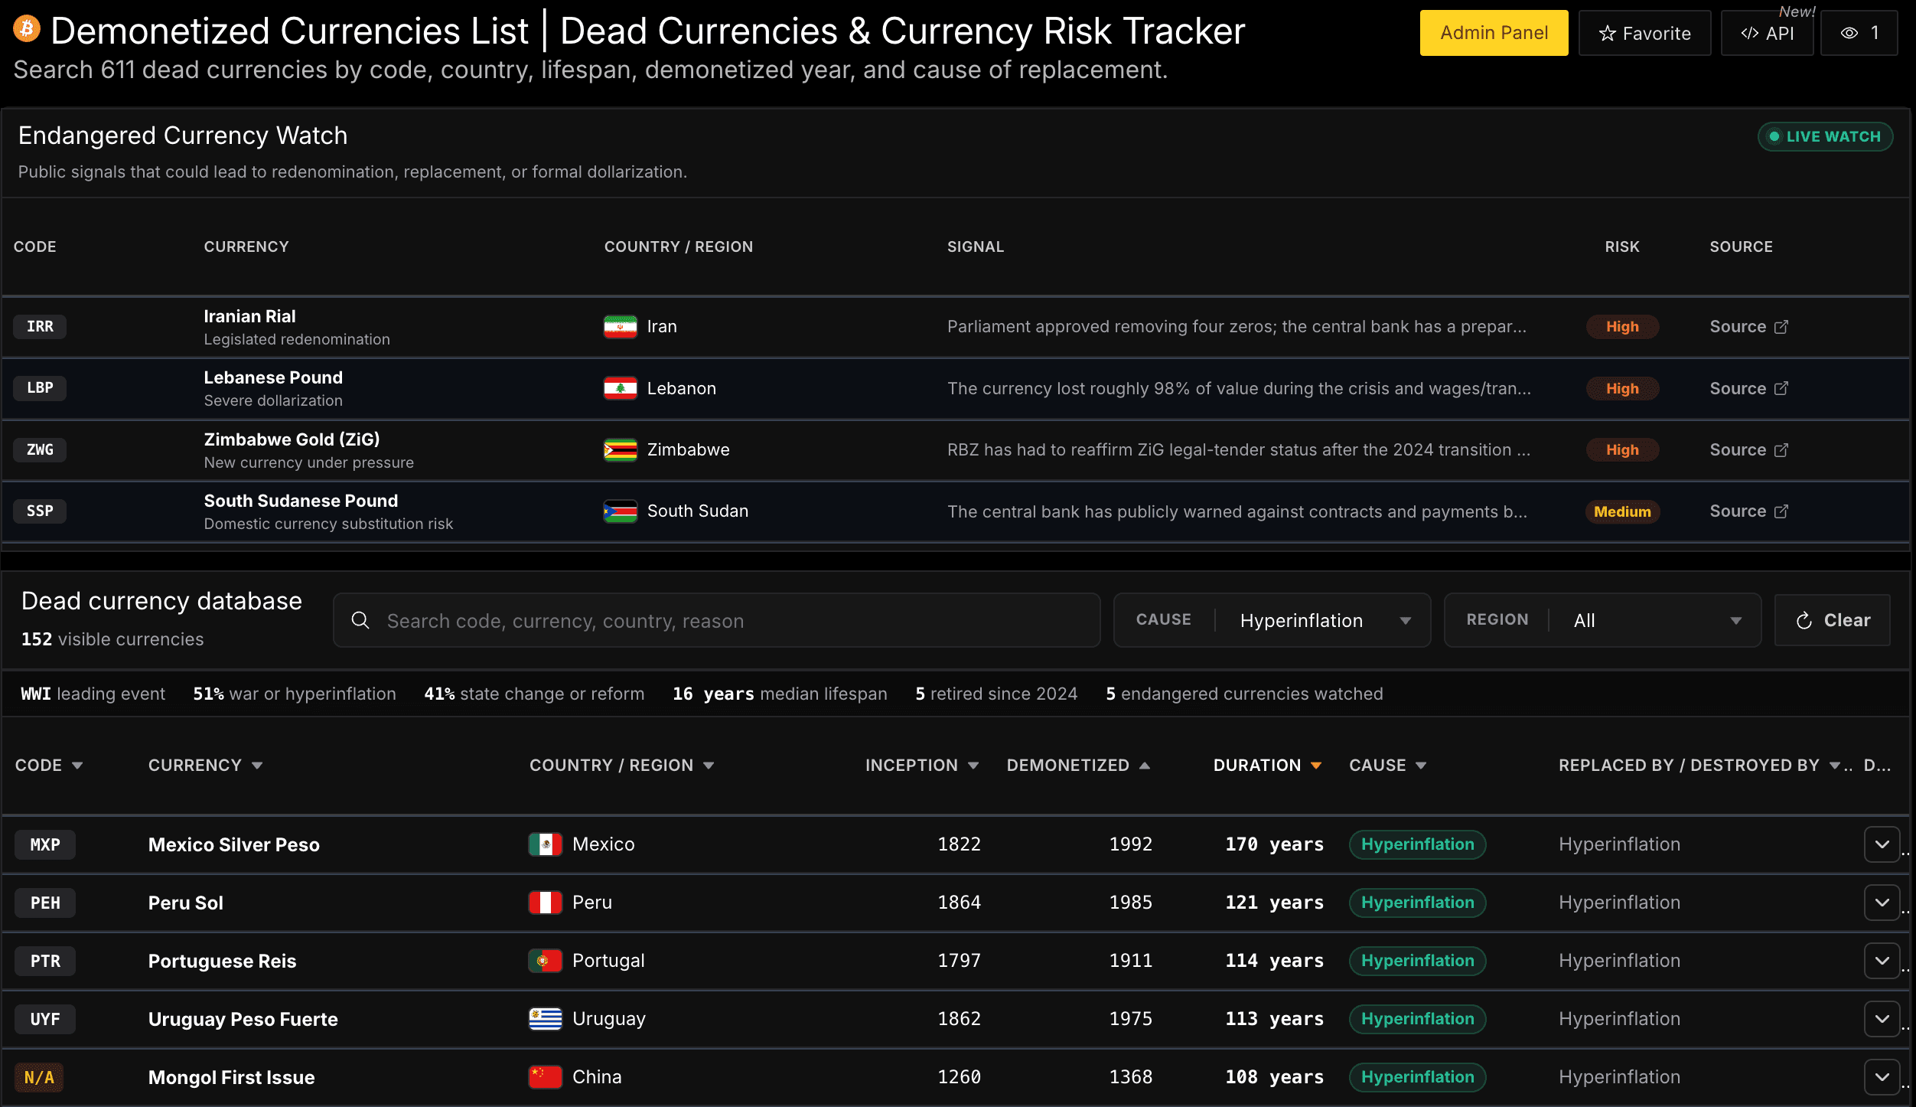
Task: Select the Mongol First Issue name
Action: 231,1077
